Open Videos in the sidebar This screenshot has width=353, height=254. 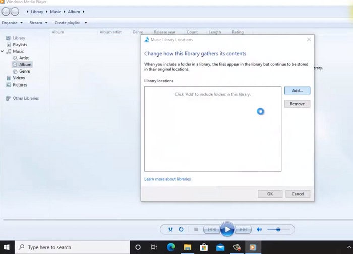[x=19, y=78]
